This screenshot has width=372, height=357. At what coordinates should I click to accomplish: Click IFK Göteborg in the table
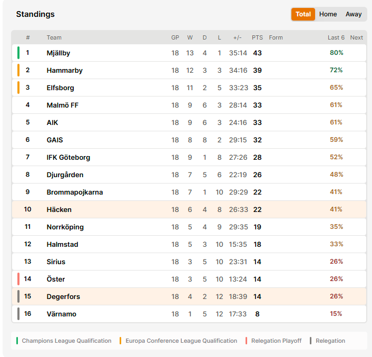click(x=68, y=157)
